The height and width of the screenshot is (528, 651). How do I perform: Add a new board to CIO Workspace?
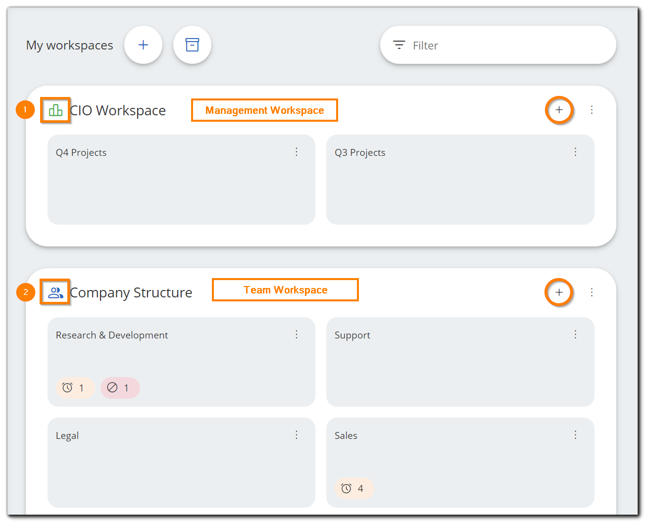[x=559, y=110]
